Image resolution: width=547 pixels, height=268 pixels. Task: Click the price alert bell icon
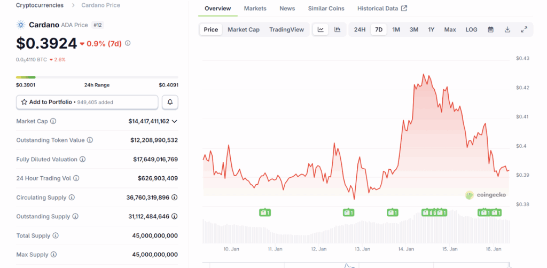click(170, 102)
